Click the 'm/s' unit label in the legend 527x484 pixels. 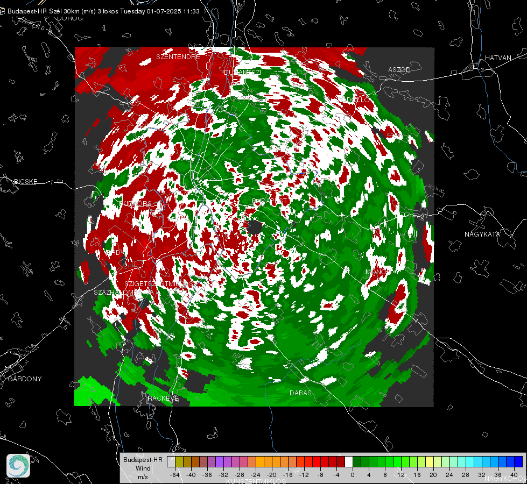pyautogui.click(x=143, y=477)
